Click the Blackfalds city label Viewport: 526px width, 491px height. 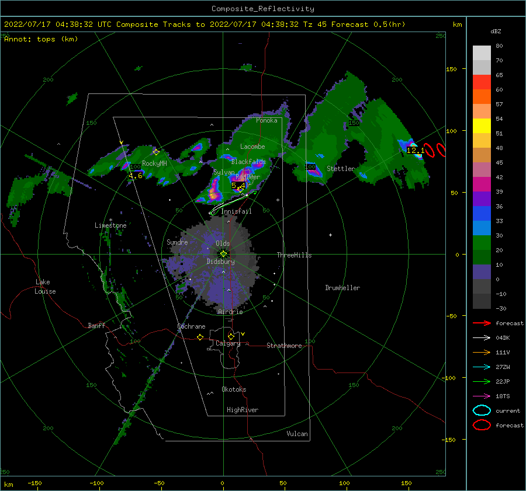(x=248, y=162)
